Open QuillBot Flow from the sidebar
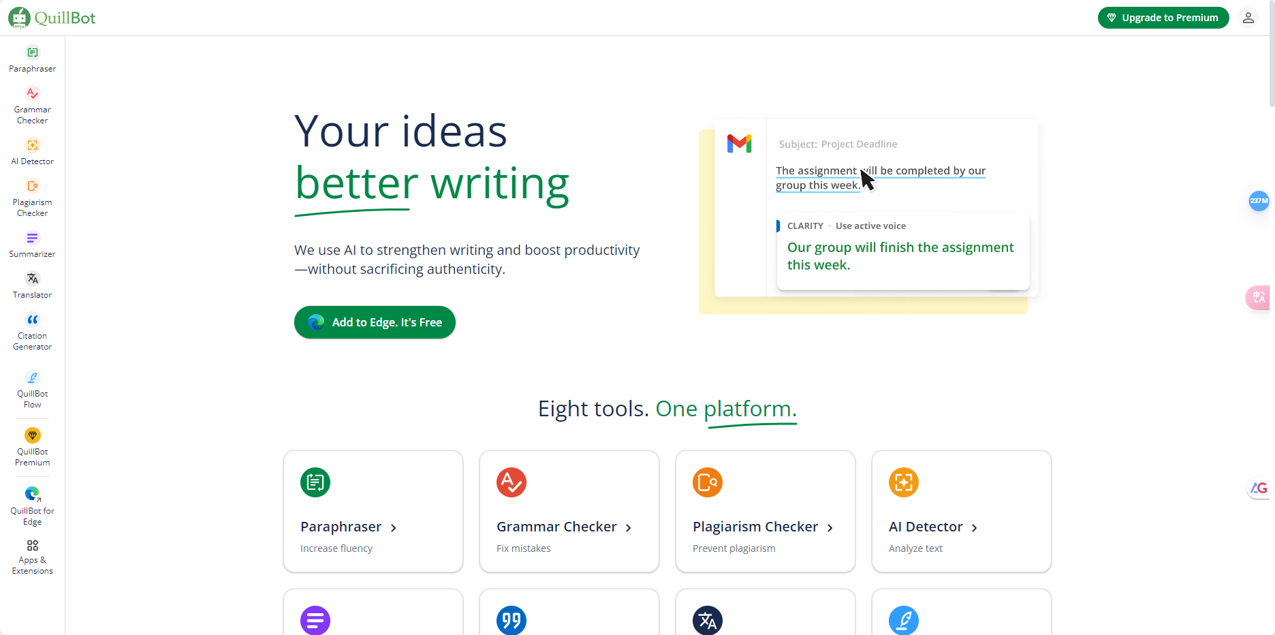This screenshot has width=1275, height=635. tap(32, 389)
